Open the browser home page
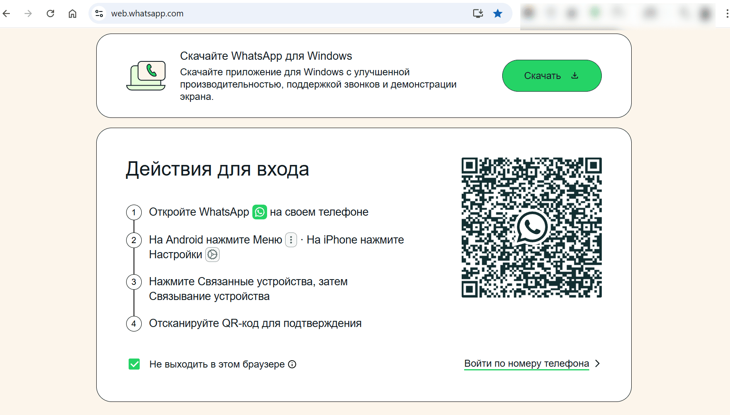The height and width of the screenshot is (415, 730). (73, 14)
